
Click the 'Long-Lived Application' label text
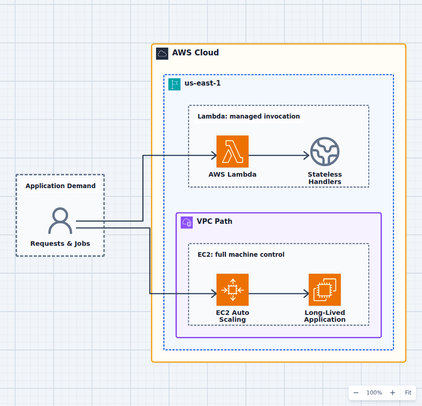click(325, 316)
